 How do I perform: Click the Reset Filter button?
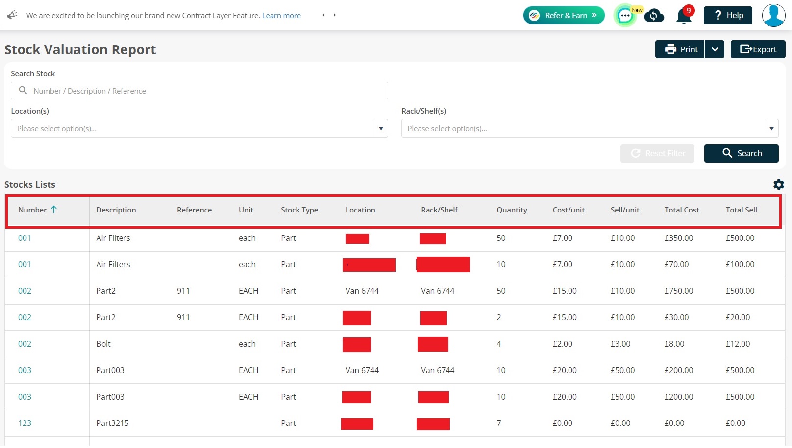(x=657, y=153)
